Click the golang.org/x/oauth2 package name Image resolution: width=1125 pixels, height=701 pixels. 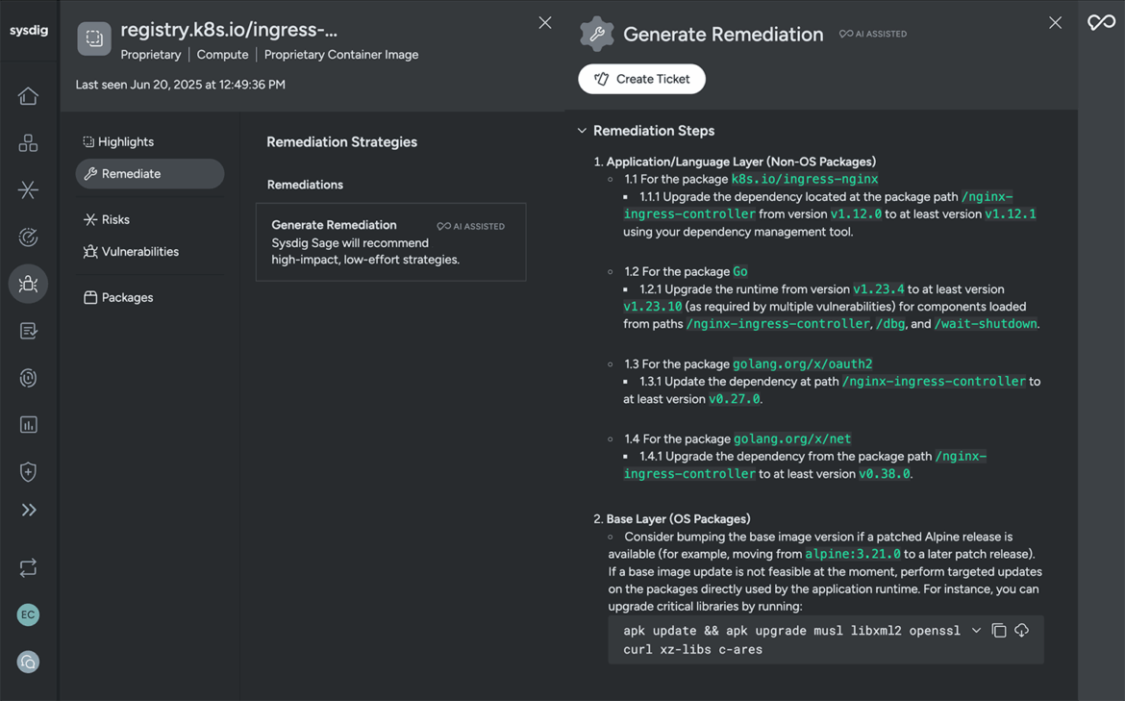803,363
